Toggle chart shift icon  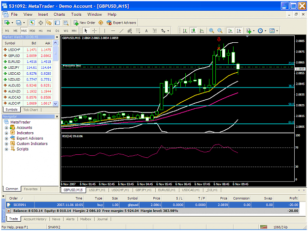[x=239, y=31]
